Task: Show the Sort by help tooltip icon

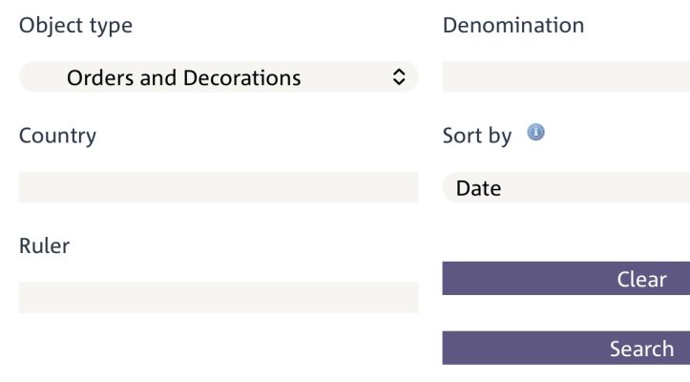Action: click(535, 133)
